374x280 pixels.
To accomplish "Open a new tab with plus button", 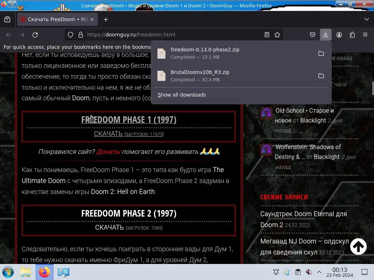I will (106, 20).
